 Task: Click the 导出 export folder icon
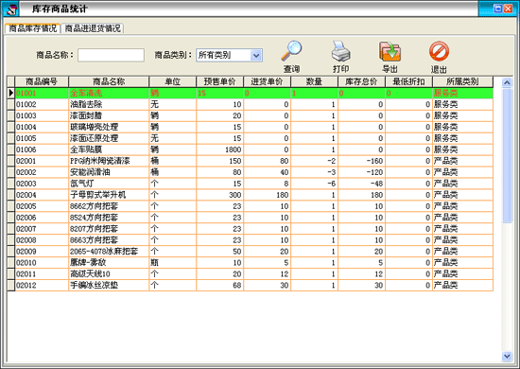coord(390,51)
